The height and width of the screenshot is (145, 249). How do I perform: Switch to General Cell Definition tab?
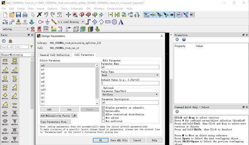(x=55, y=55)
